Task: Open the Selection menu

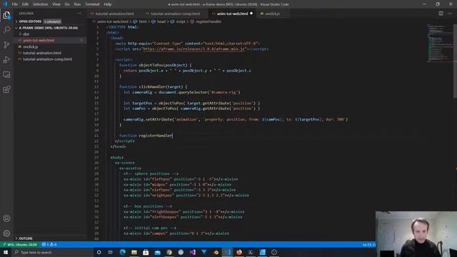Action: click(x=40, y=4)
